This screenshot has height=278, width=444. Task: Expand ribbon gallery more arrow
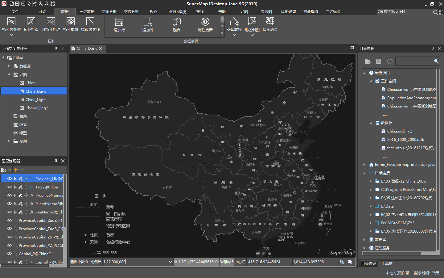click(x=222, y=33)
